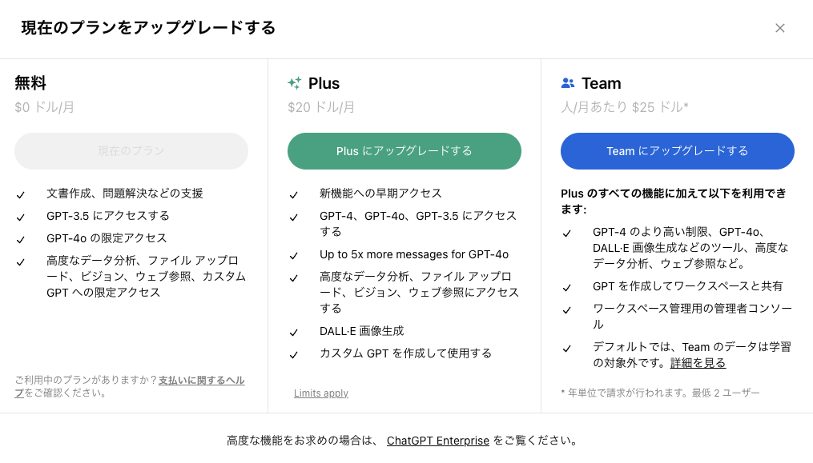Click the checkmark beside カスタム GPT を作成して使用する
This screenshot has height=463, width=813.
[292, 353]
